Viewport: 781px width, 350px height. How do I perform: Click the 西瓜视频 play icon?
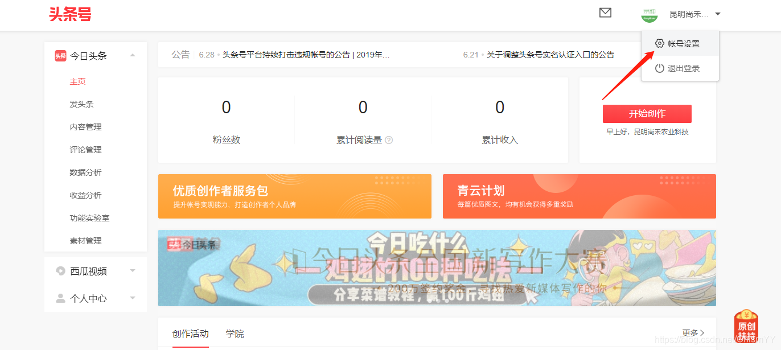(x=60, y=271)
